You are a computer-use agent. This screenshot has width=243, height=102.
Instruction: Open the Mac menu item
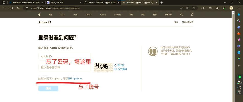63,15
